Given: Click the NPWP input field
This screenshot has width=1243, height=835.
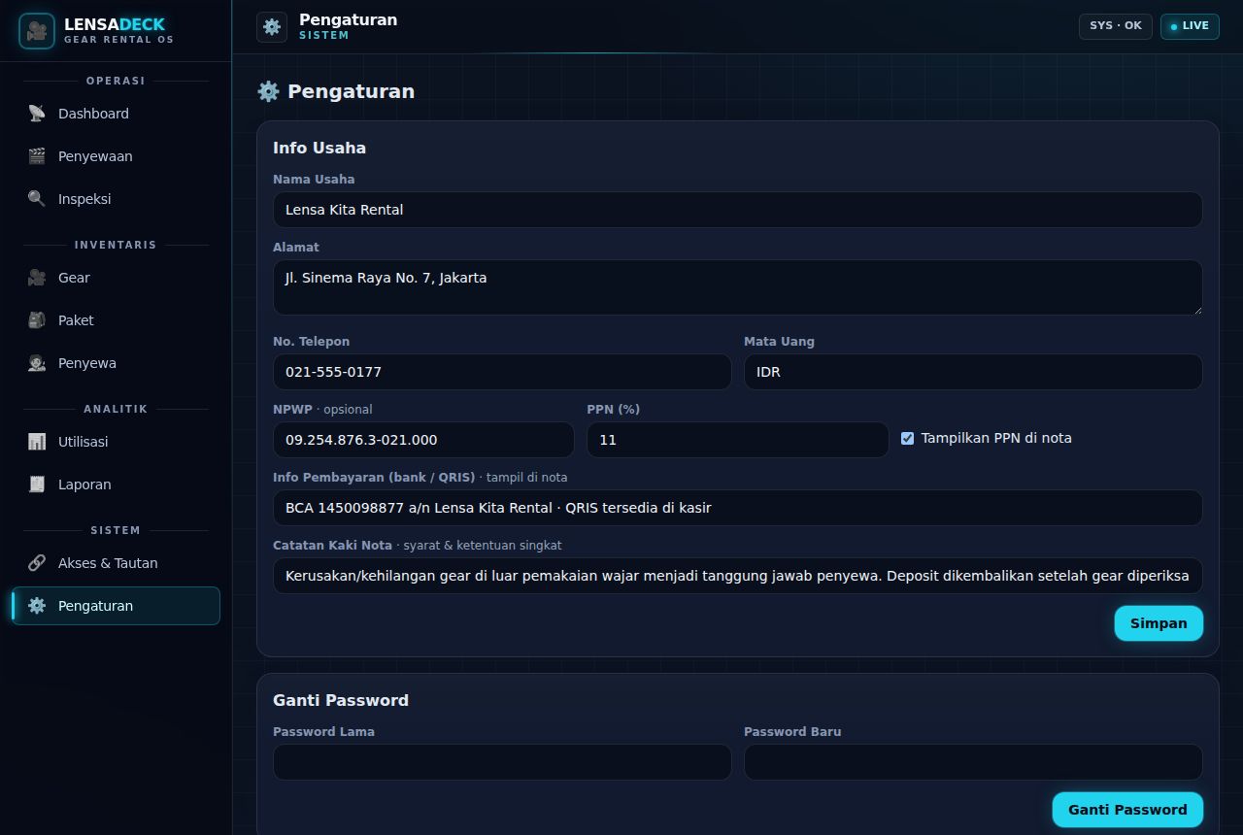Looking at the screenshot, I should (x=423, y=440).
